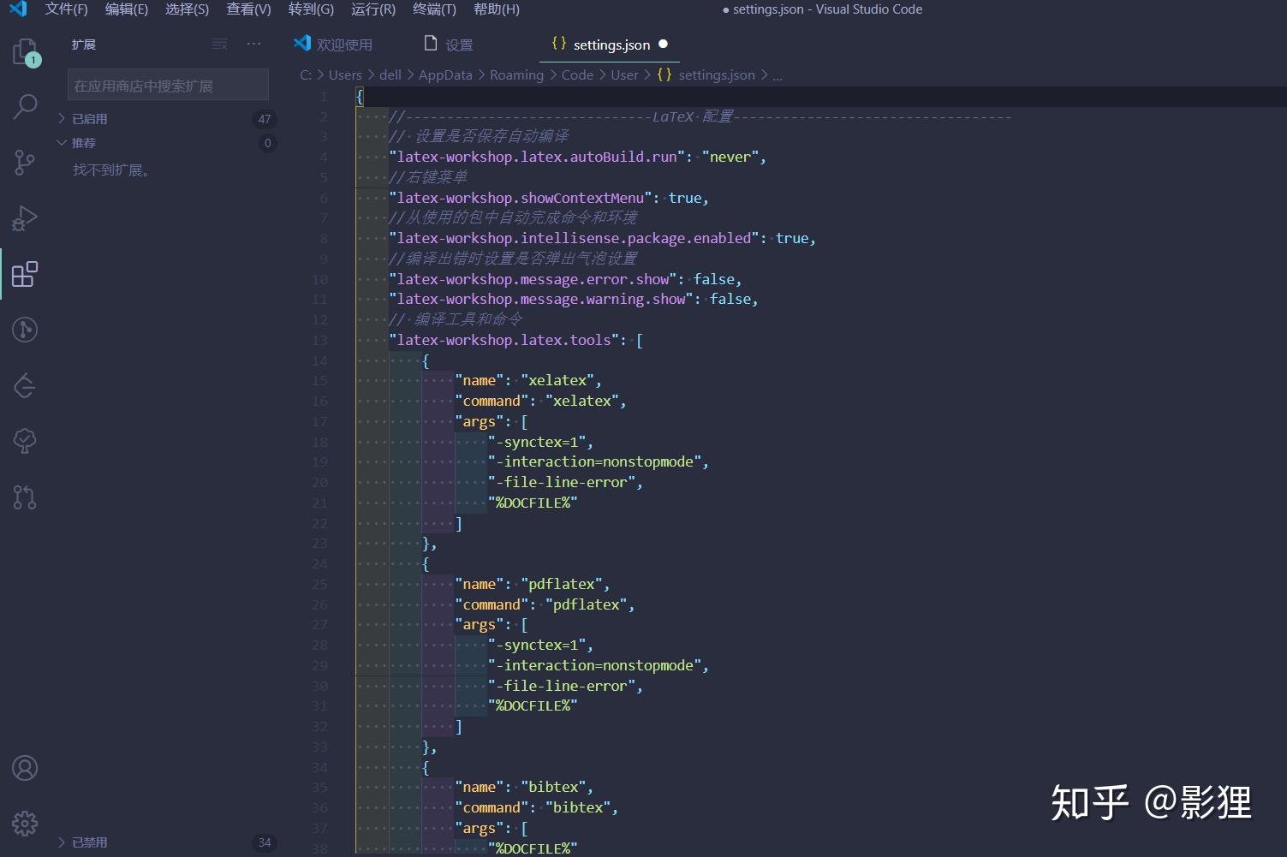
Task: Click inside the extension search input field
Action: 167,84
